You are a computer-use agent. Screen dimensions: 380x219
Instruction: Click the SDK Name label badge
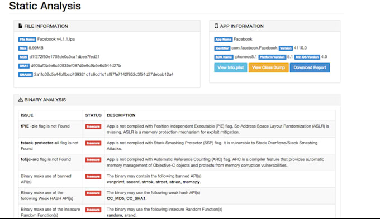pyautogui.click(x=224, y=57)
